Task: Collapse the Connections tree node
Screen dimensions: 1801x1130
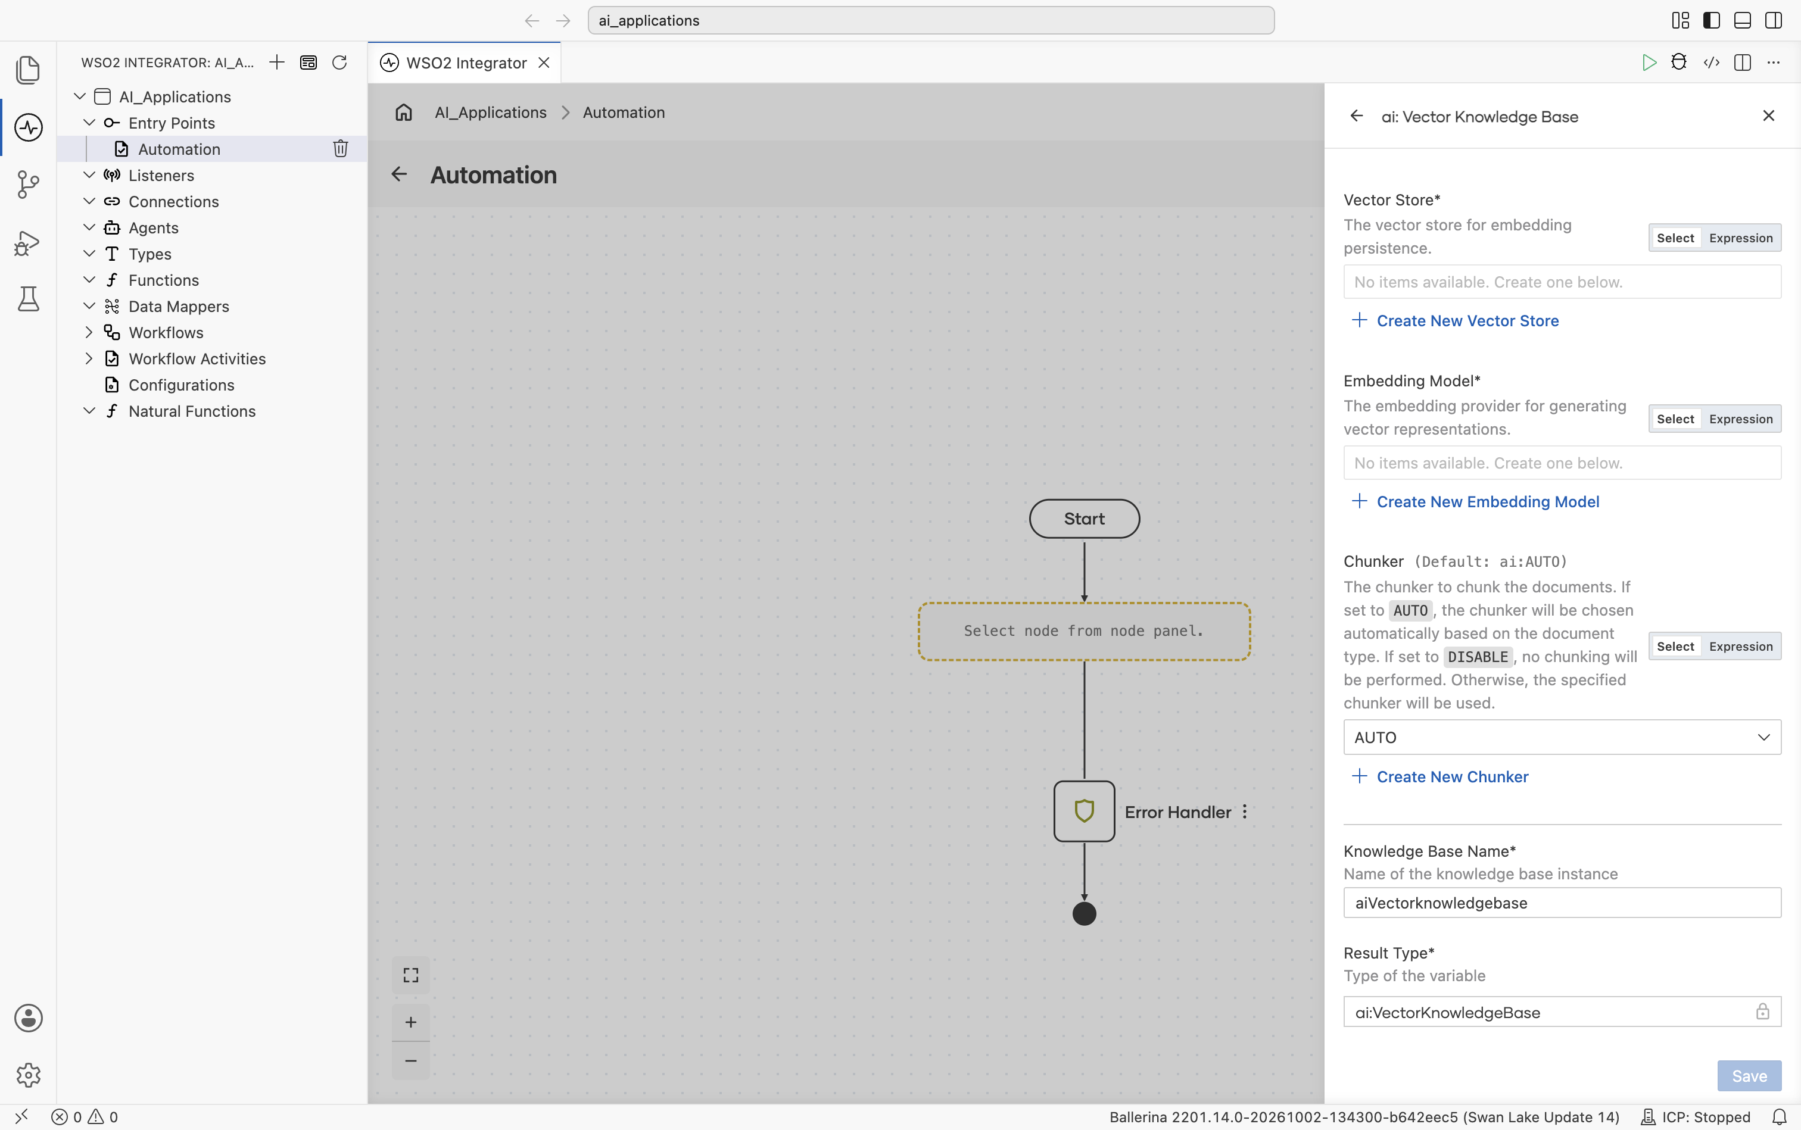Action: (x=89, y=201)
